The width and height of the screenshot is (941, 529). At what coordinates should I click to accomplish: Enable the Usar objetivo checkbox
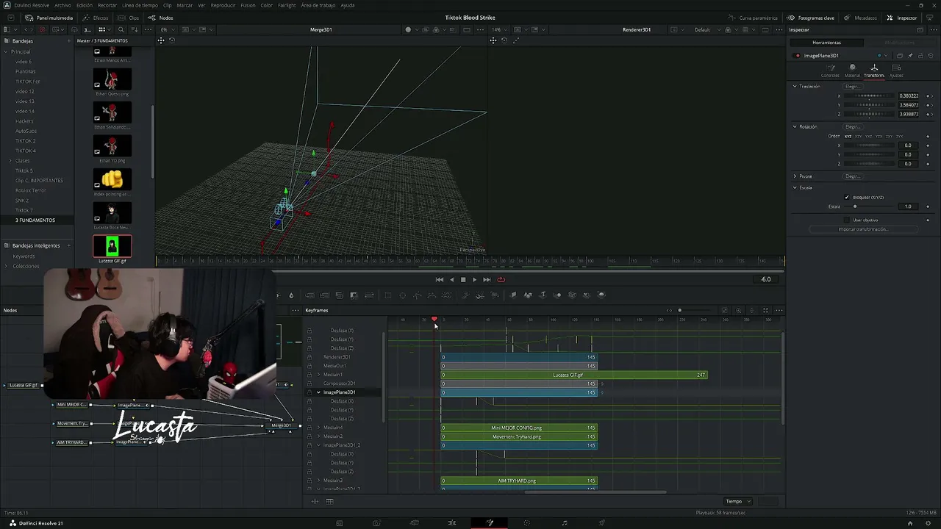847,220
